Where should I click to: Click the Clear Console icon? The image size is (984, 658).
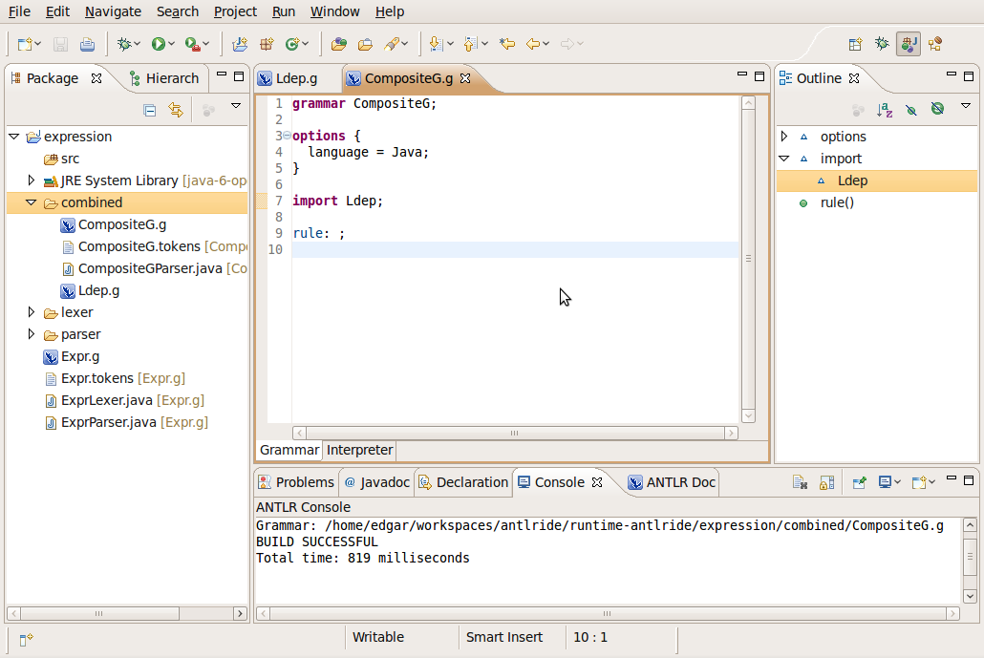coord(800,482)
